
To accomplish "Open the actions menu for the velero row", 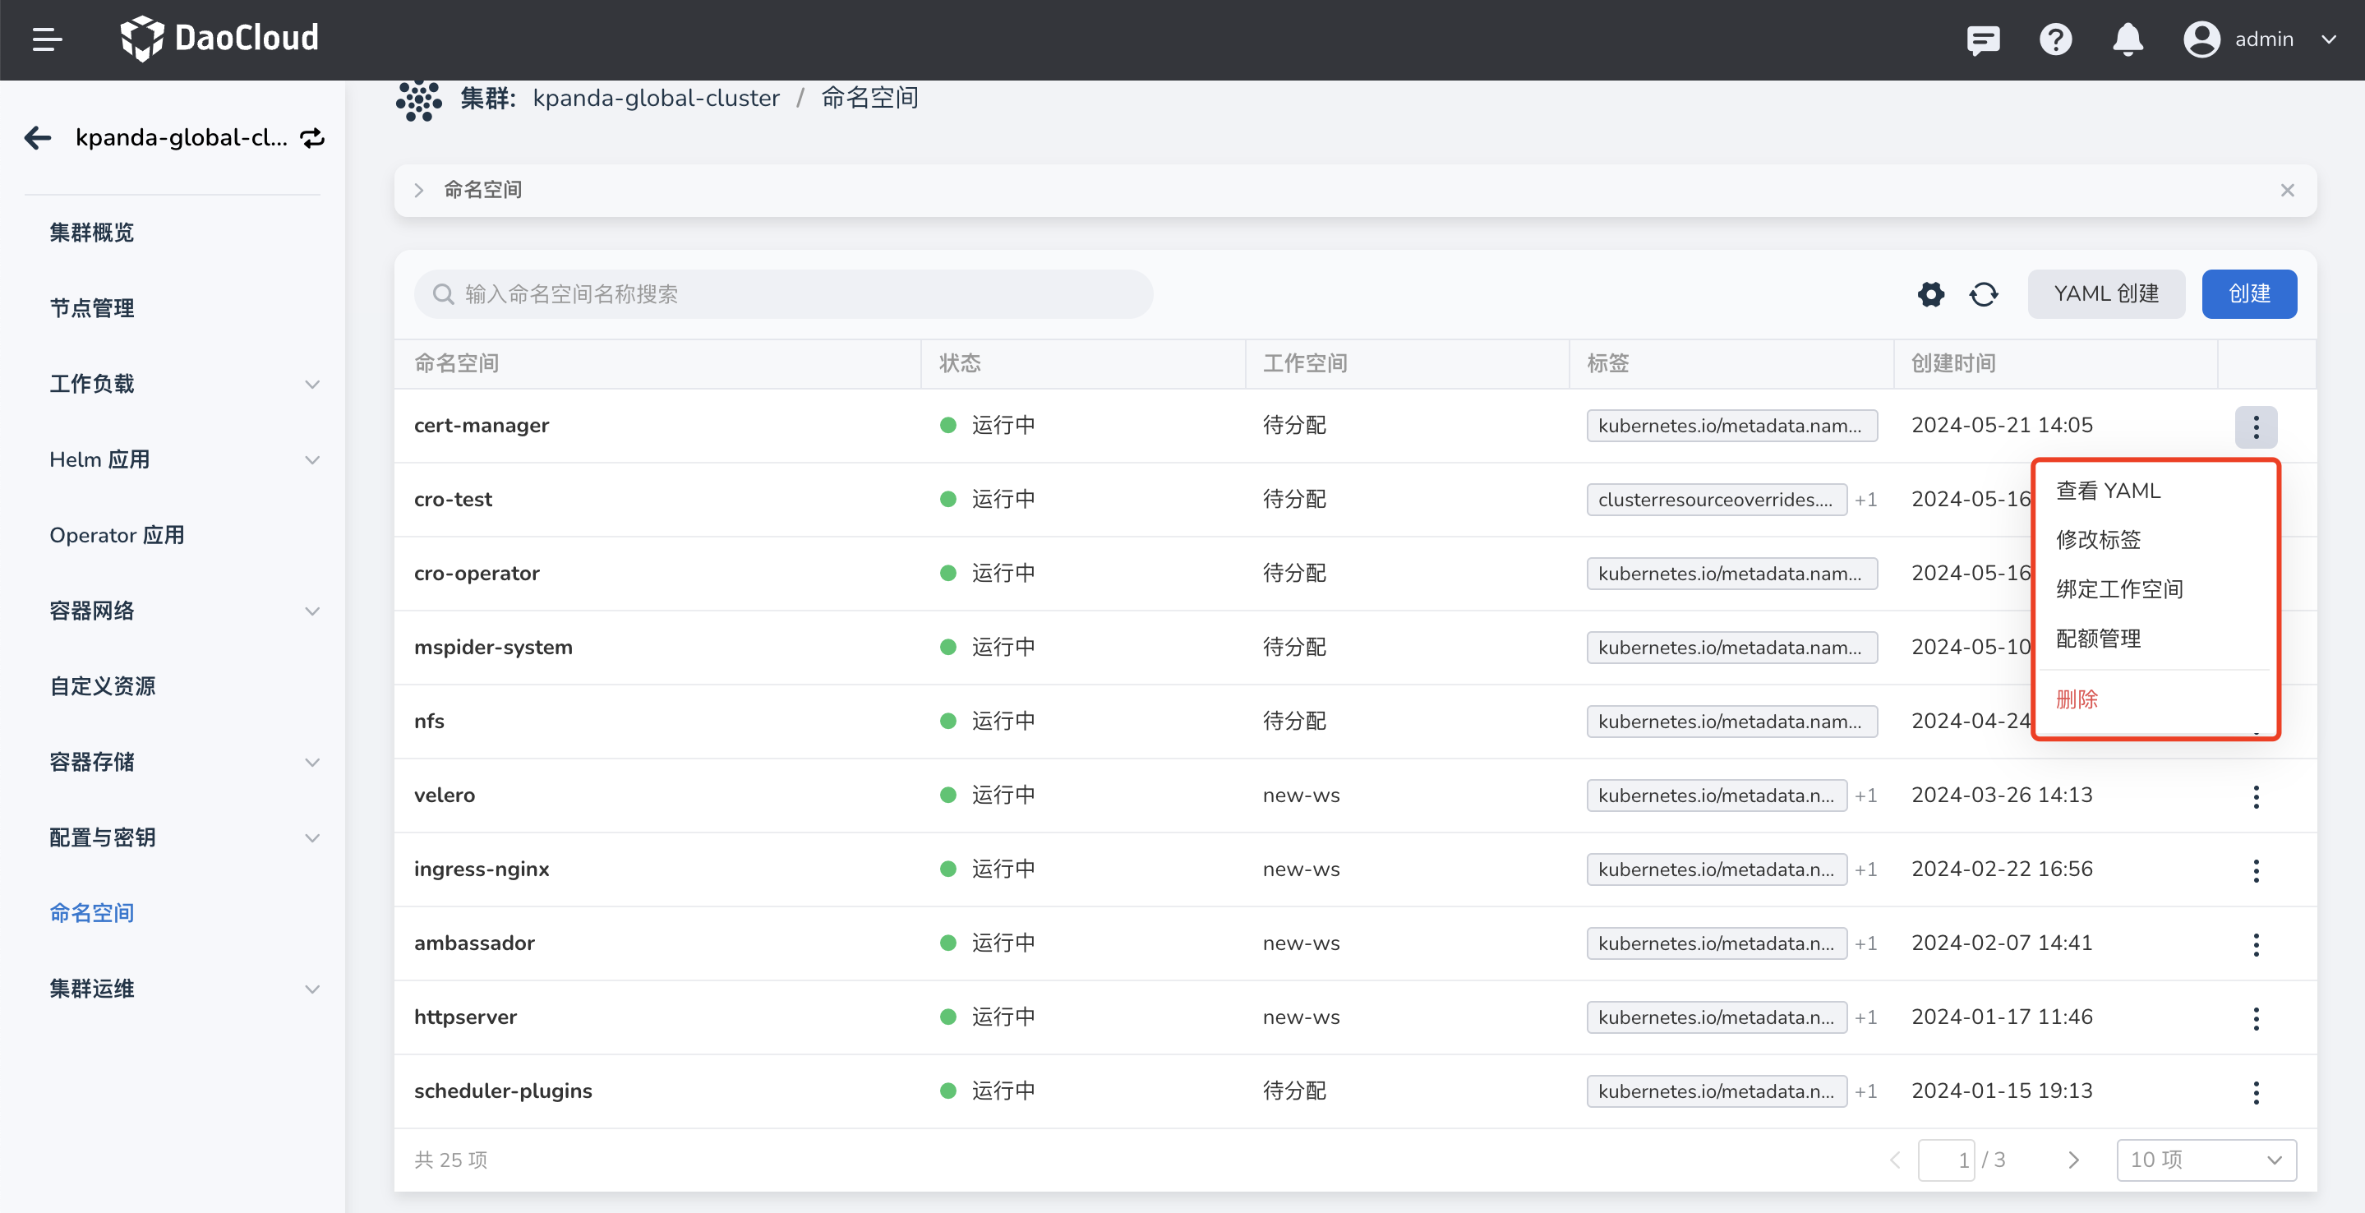I will pyautogui.click(x=2255, y=796).
